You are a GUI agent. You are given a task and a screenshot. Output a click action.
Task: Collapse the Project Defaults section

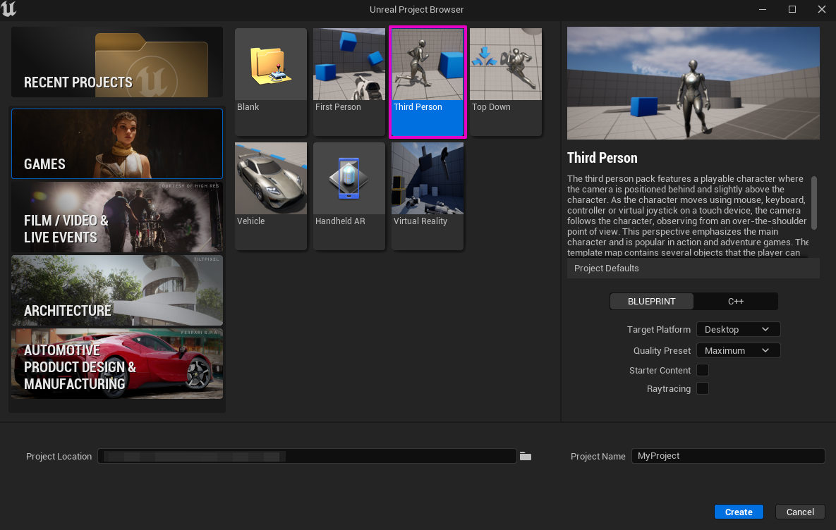pos(693,269)
